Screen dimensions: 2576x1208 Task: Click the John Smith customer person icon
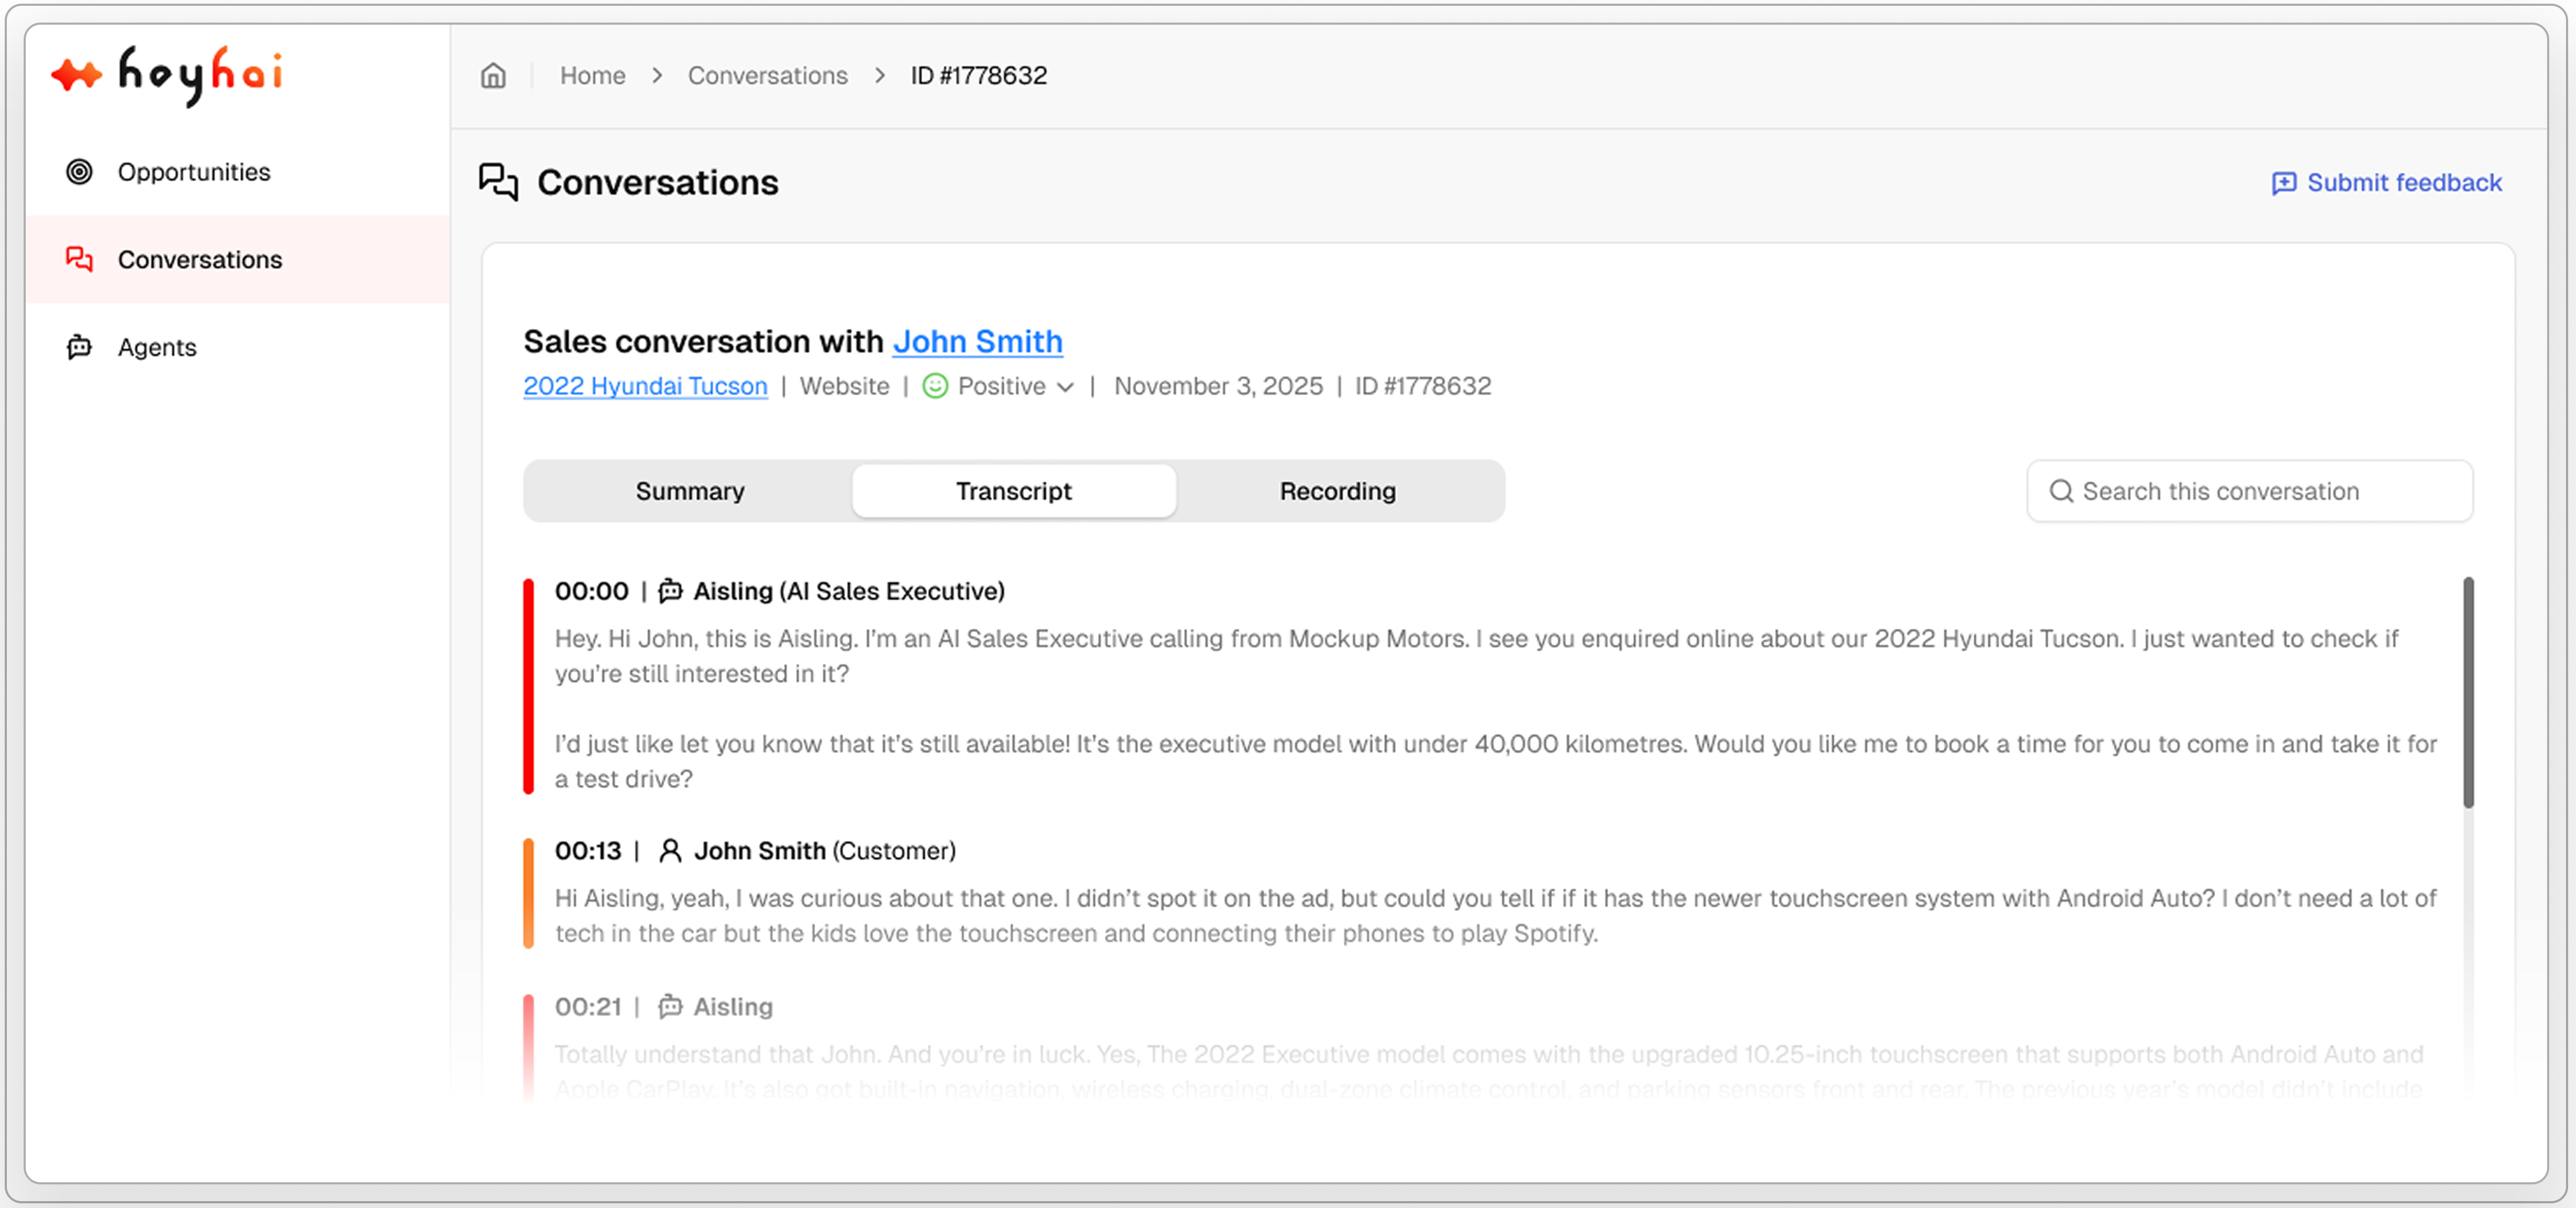(670, 851)
